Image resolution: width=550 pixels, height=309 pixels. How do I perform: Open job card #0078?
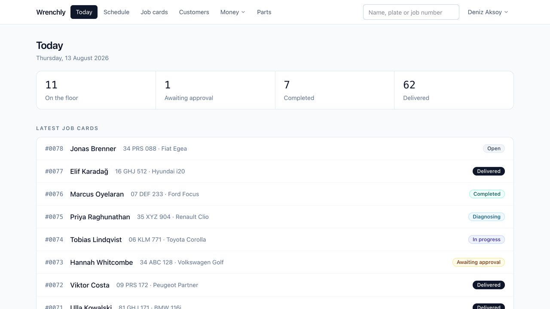tap(275, 148)
